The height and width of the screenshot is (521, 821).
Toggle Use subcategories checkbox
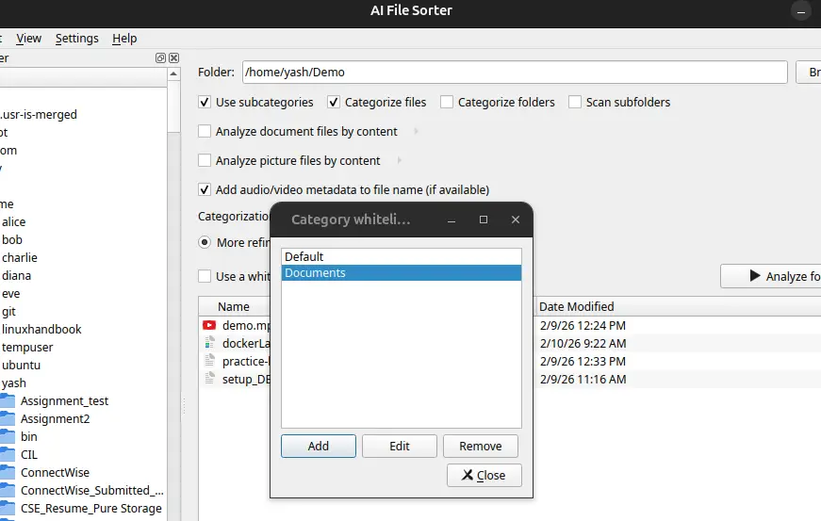pos(205,102)
